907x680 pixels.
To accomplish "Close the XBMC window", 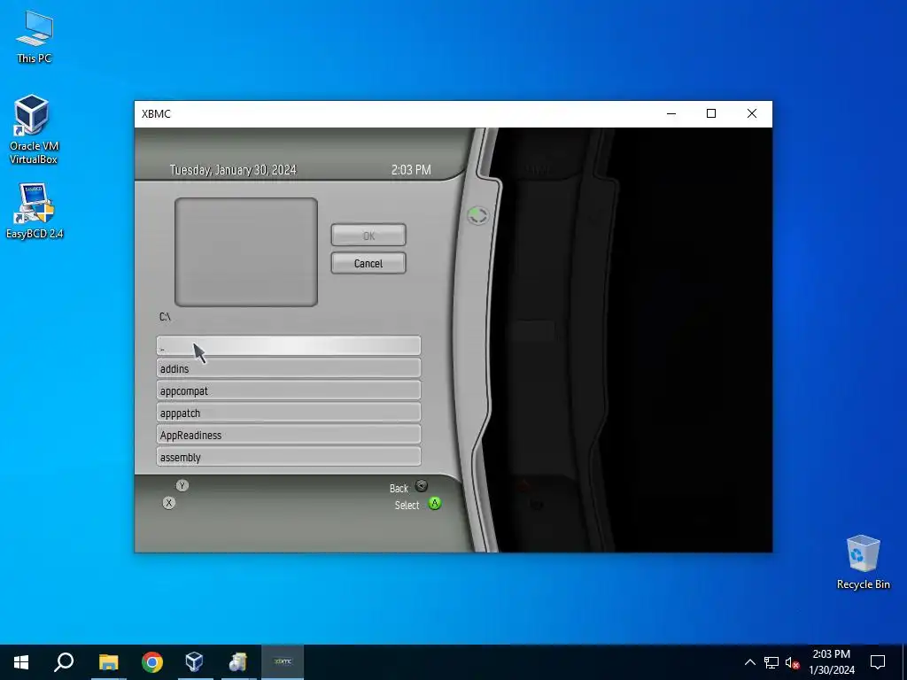I will point(751,114).
